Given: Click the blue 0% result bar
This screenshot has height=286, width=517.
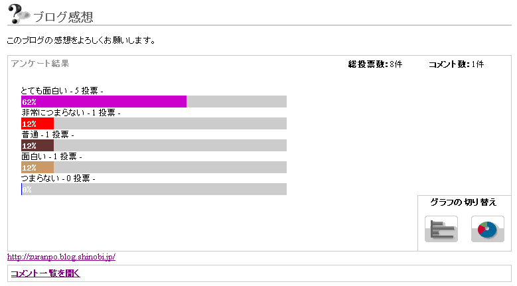Looking at the screenshot, I should click(x=22, y=189).
